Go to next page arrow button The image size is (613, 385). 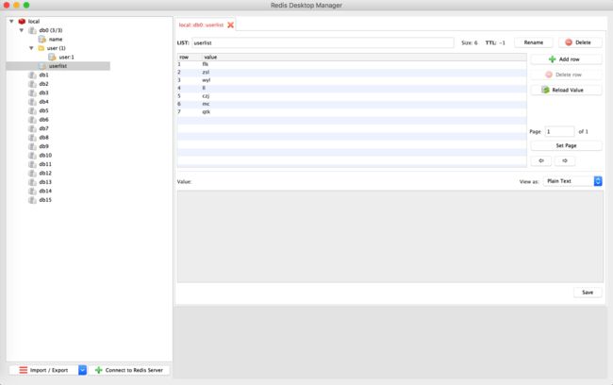(565, 160)
